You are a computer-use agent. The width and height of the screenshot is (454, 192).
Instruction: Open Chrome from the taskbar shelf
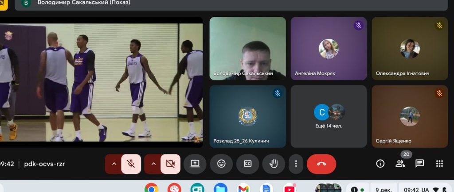point(151,189)
